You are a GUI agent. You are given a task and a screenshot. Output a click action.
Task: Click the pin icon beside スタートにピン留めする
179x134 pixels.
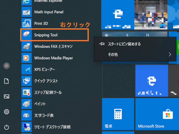click(102, 44)
